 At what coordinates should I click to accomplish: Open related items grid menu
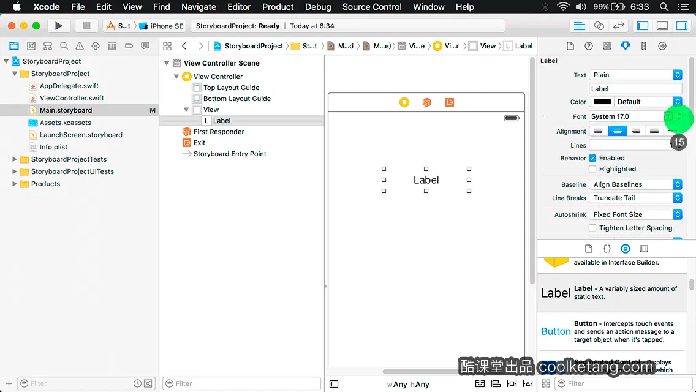(167, 46)
